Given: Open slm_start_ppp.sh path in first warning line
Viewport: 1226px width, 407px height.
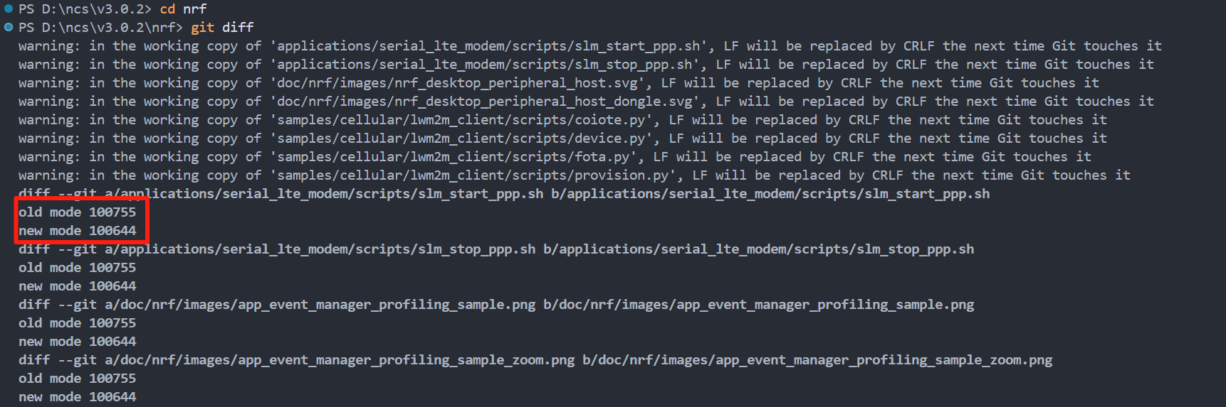Looking at the screenshot, I should pos(492,46).
